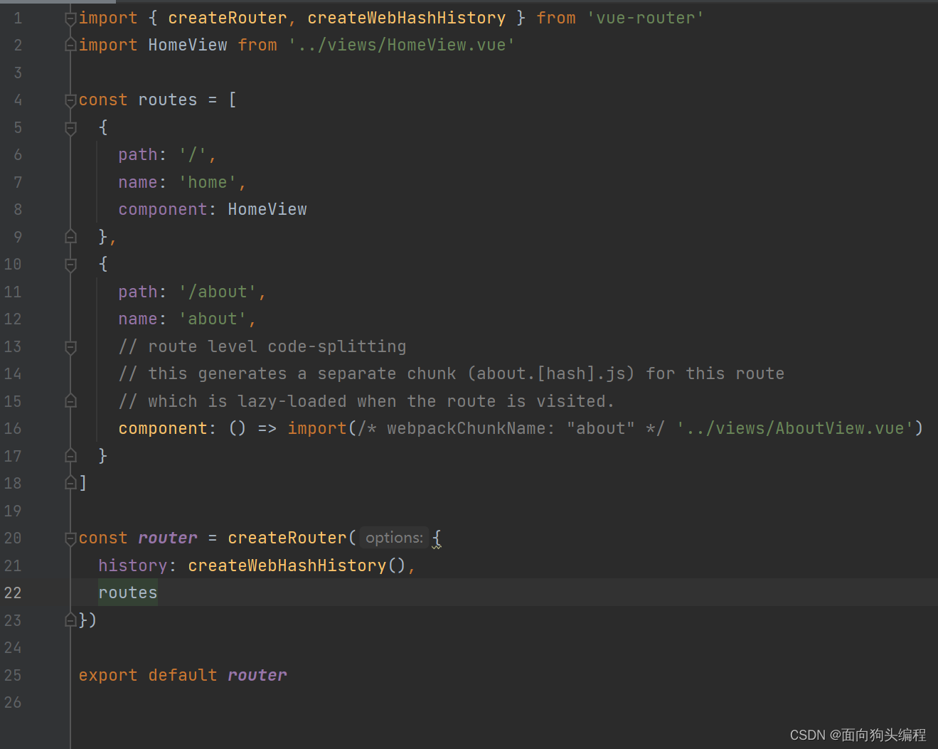Click router in the export default statement
The width and height of the screenshot is (938, 749).
coord(257,676)
